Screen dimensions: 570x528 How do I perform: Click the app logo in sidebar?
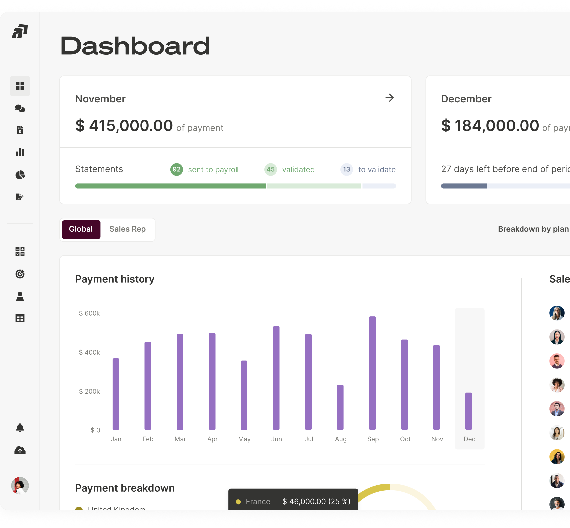20,31
